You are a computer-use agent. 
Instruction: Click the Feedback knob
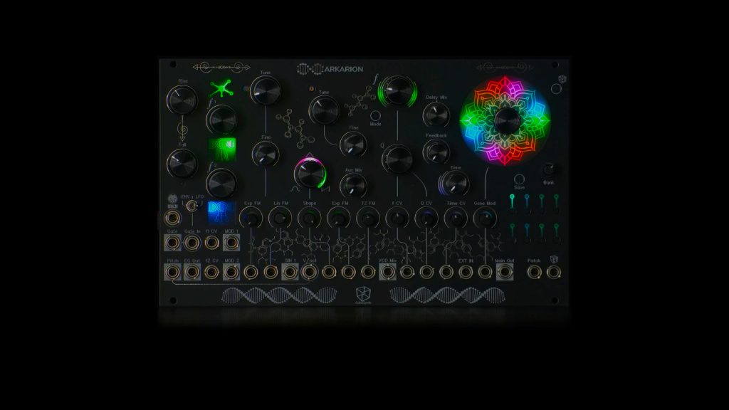pyautogui.click(x=436, y=151)
